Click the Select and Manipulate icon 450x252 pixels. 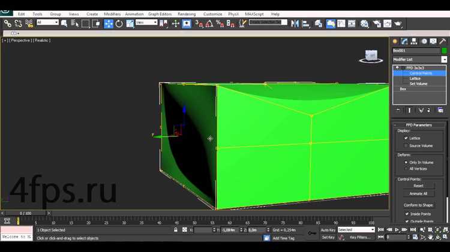click(x=175, y=23)
